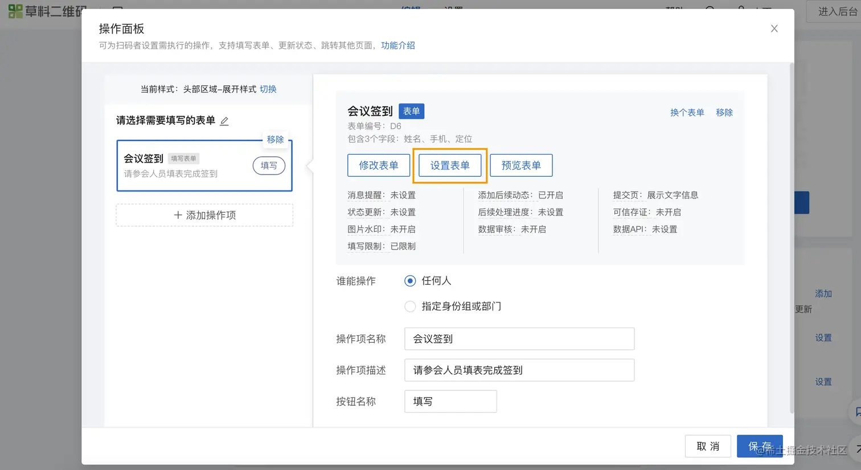Click the 填写 pill button in the card

pos(269,165)
